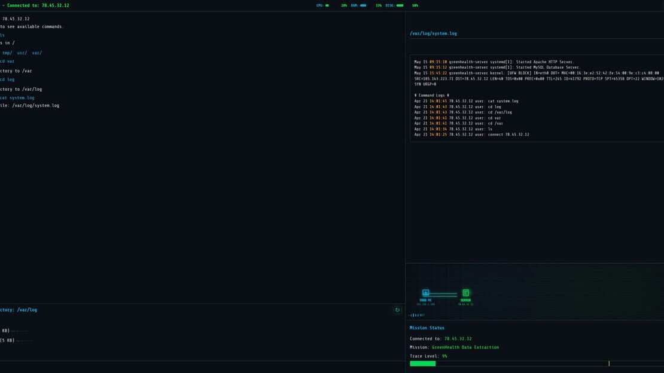Click the DISK usage bar in the top bar

tap(400, 5)
